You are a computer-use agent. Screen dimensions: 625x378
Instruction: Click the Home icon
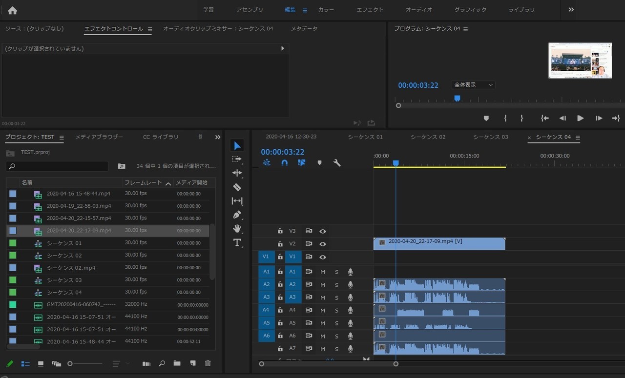pos(12,10)
